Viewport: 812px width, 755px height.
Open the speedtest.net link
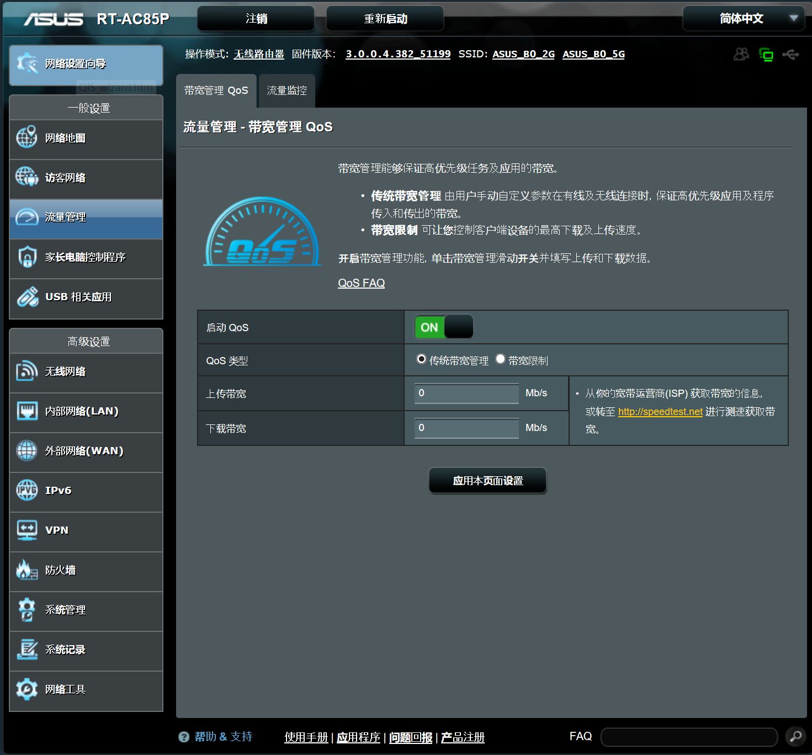click(x=660, y=412)
